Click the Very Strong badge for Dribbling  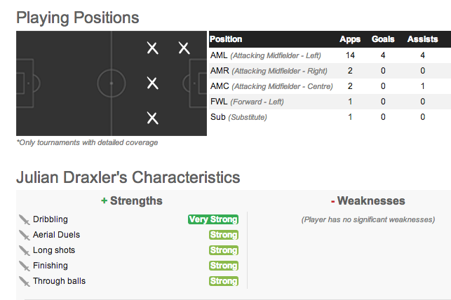pos(213,219)
